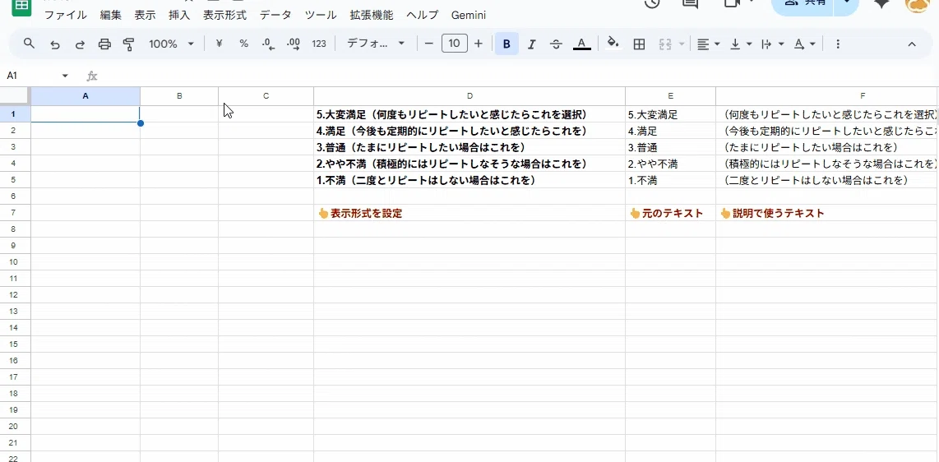This screenshot has width=939, height=462.
Task: Print the spreadsheet
Action: click(104, 44)
